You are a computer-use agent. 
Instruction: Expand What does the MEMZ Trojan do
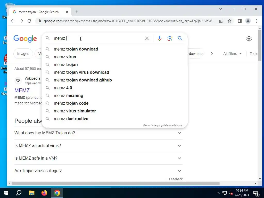tap(98, 133)
